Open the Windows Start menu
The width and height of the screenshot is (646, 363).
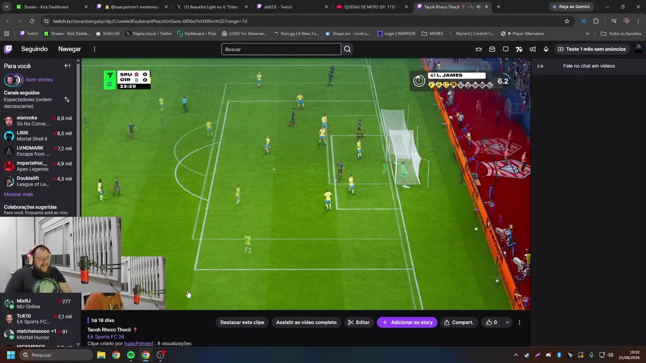[x=11, y=355]
